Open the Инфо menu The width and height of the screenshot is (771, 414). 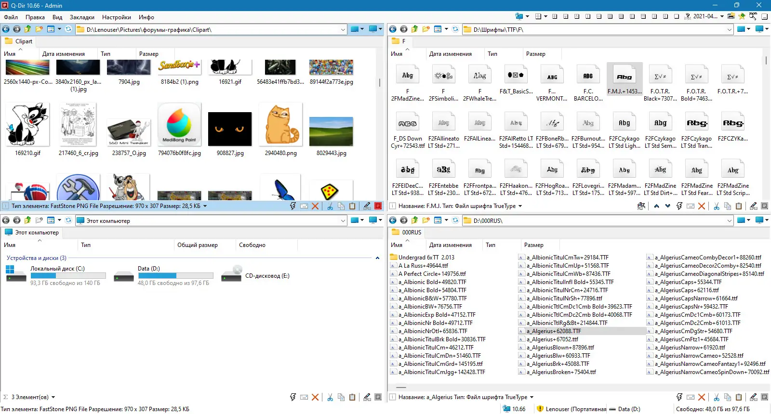146,17
